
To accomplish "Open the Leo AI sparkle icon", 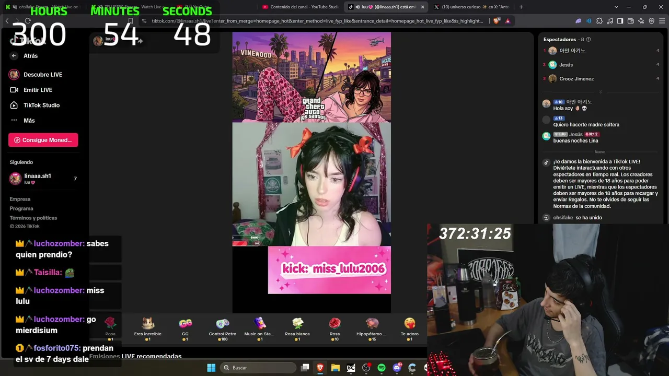I will pos(641,21).
